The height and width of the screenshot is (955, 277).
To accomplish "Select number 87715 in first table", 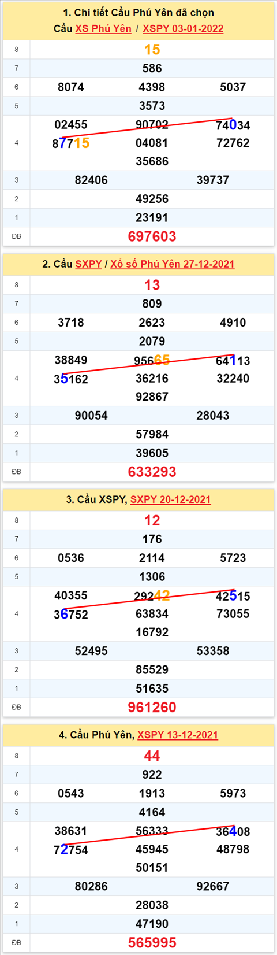I will tap(71, 143).
